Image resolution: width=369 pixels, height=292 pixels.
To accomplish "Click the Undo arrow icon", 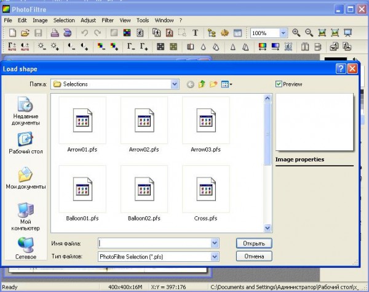I will (x=84, y=33).
